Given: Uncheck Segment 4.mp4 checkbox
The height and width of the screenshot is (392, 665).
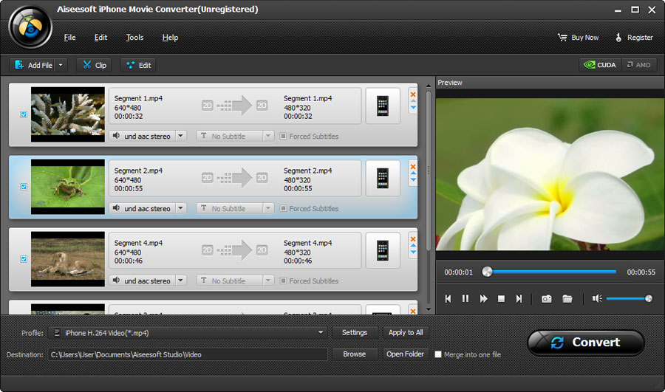Looking at the screenshot, I should [24, 259].
